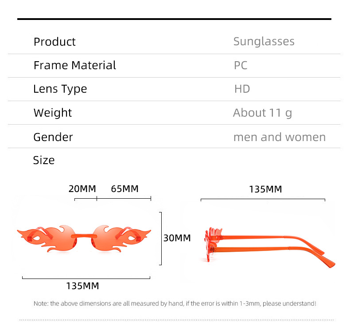Screen dimensions: 350x322
Task: Click the "30MM" lens height label
Action: point(177,238)
